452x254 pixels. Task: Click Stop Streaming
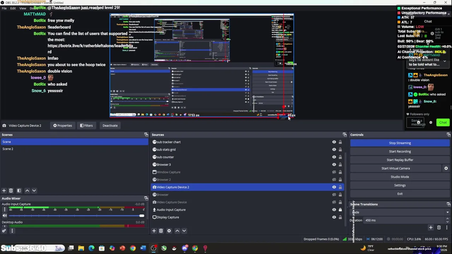pyautogui.click(x=400, y=143)
